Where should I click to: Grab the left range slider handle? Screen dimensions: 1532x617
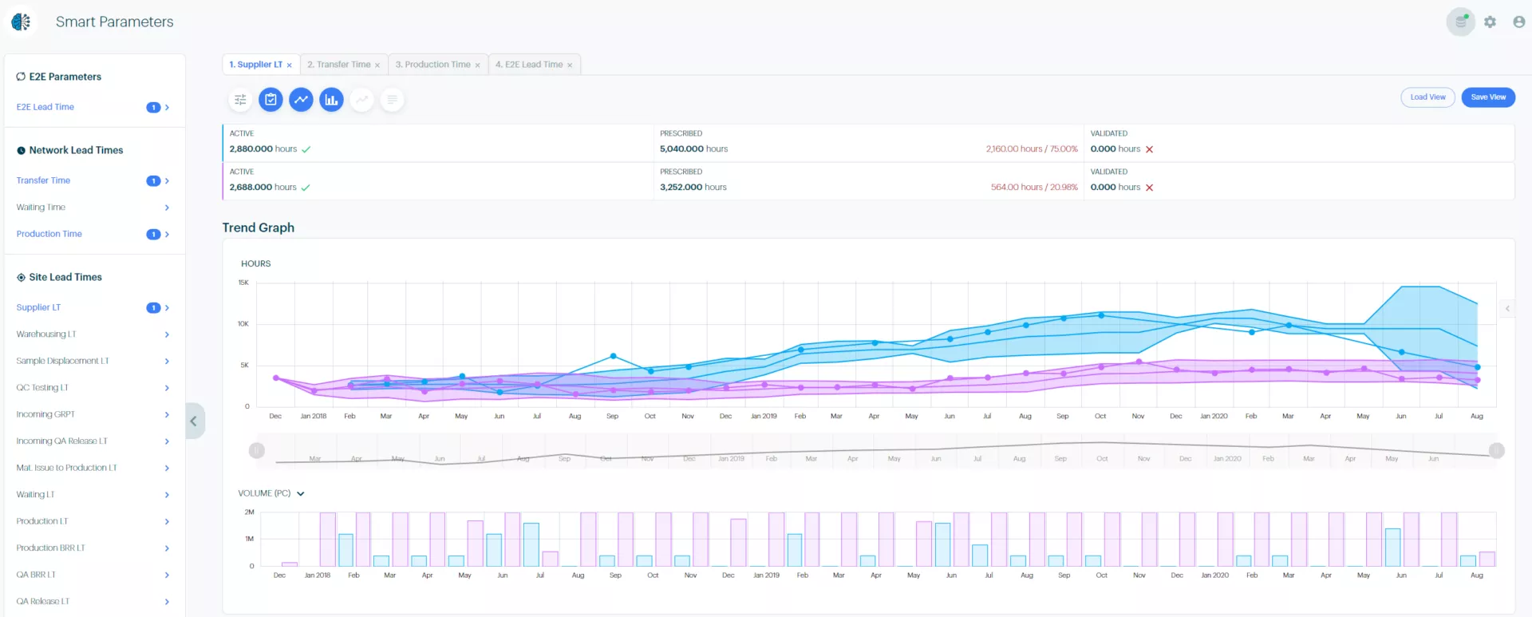(257, 450)
